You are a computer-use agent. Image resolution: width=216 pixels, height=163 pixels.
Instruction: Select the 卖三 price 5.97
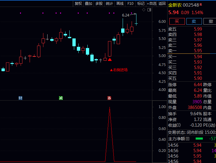[198, 40]
